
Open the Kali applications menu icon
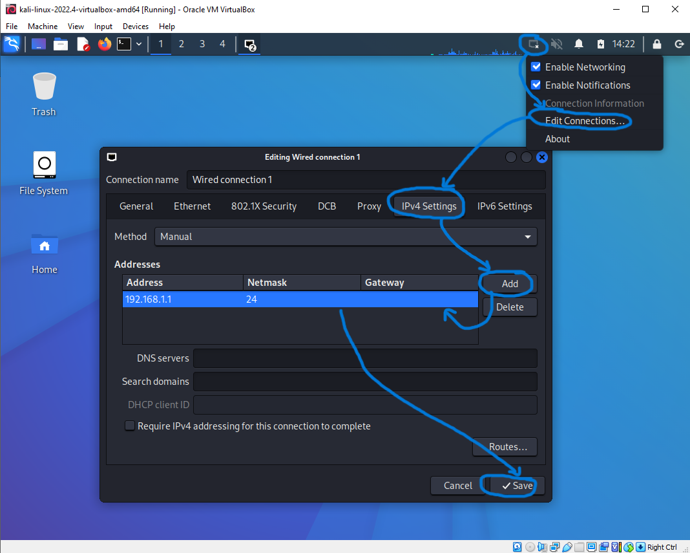point(12,44)
